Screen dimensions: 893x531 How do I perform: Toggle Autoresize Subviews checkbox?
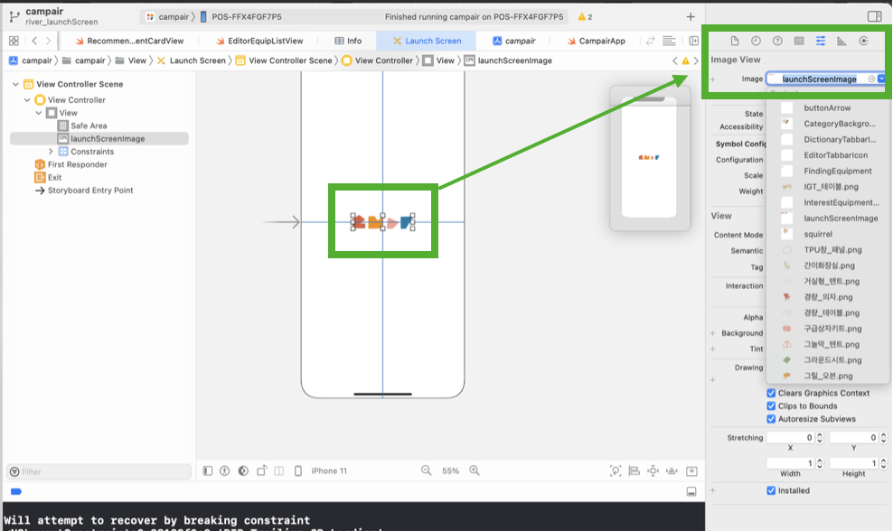point(771,419)
